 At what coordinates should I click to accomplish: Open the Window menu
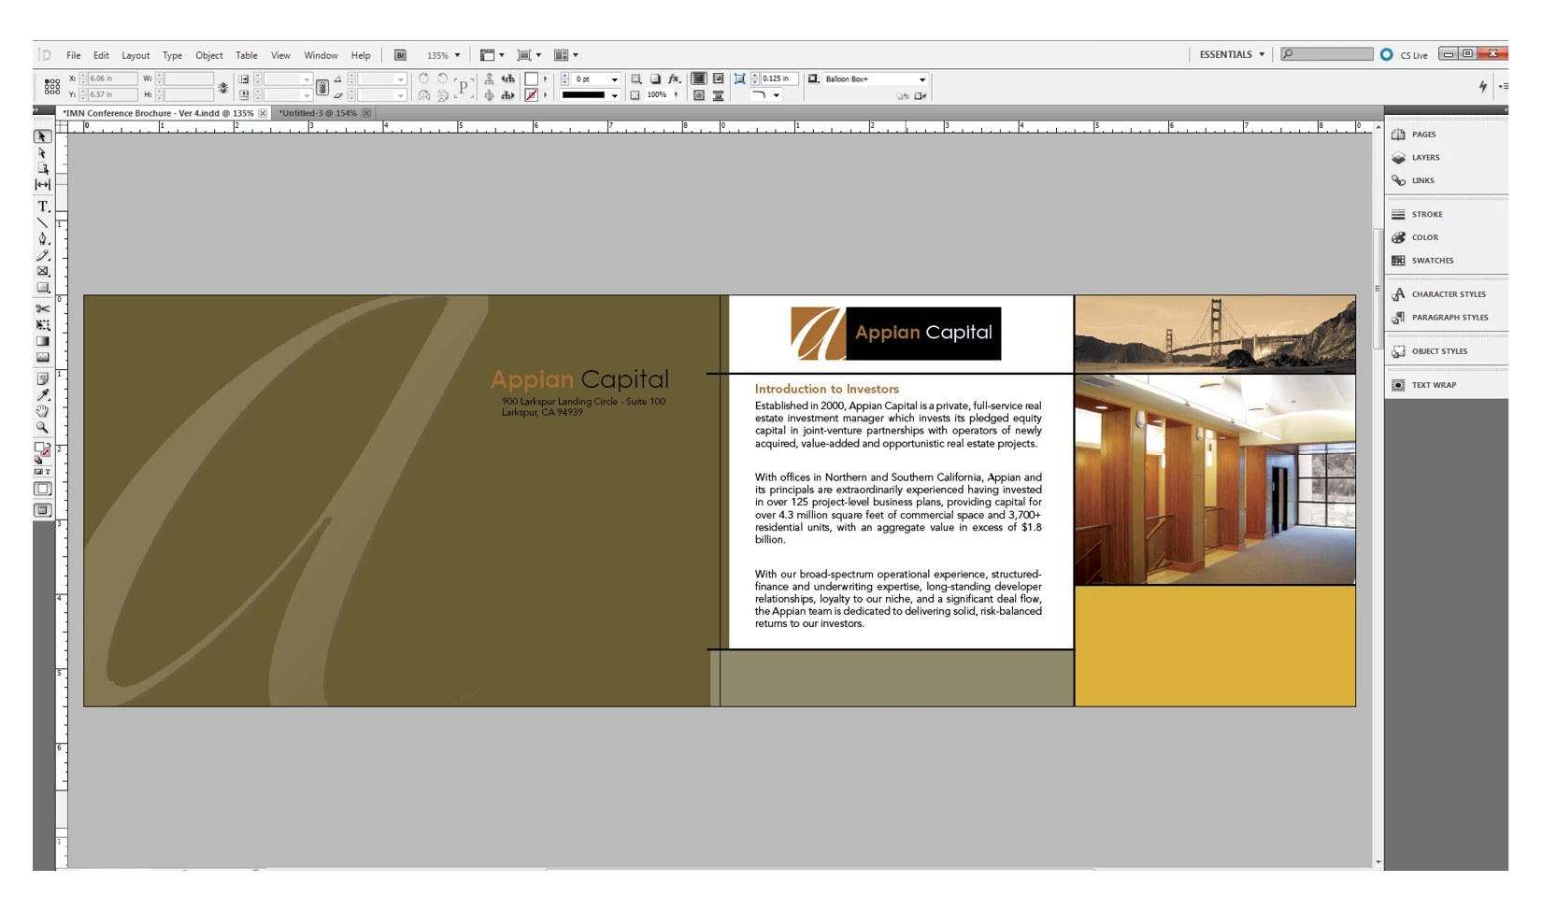pyautogui.click(x=321, y=55)
